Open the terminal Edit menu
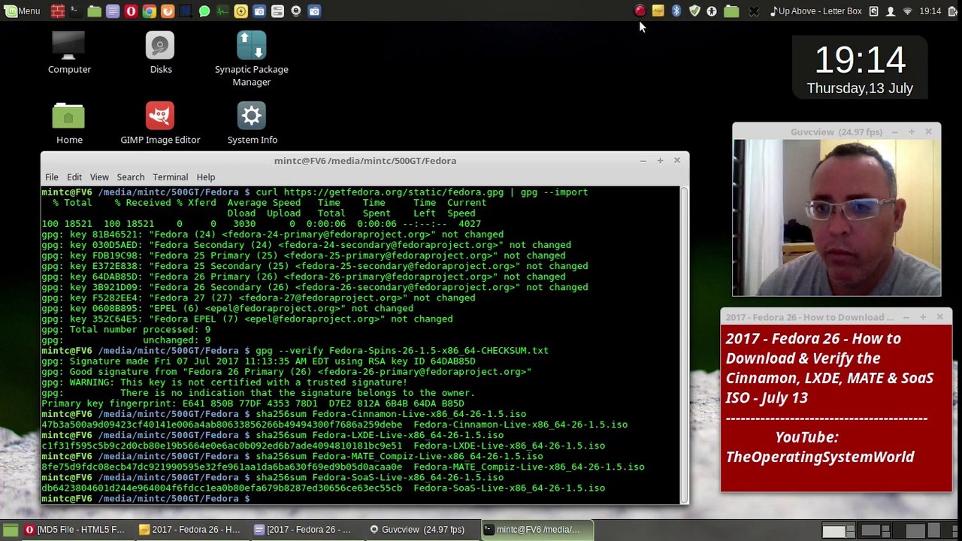Screen dimensions: 962x541 [x=74, y=177]
